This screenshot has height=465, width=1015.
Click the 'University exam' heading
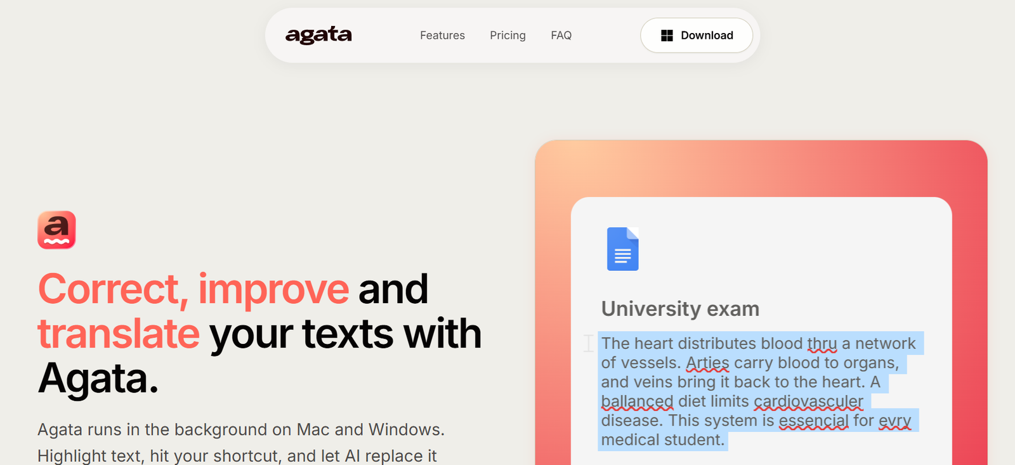click(680, 309)
